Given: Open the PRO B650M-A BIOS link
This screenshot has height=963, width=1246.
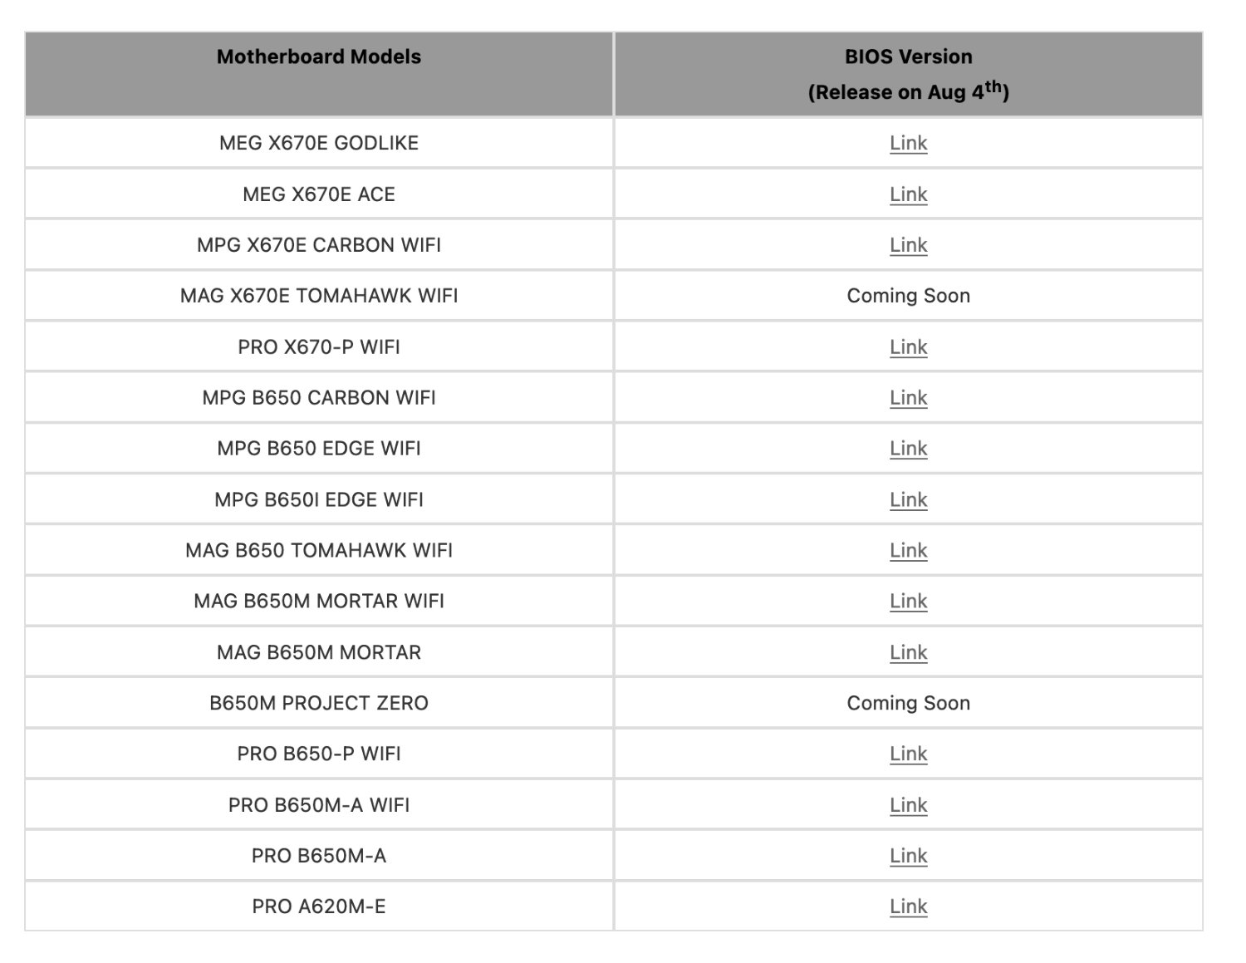Looking at the screenshot, I should pyautogui.click(x=908, y=857).
